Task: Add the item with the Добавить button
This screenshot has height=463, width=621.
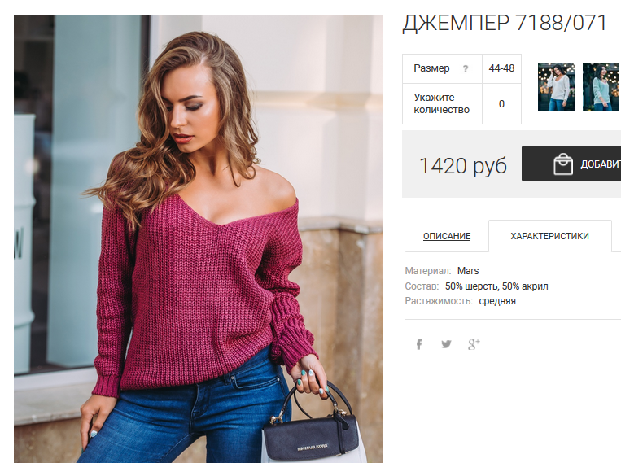Action: tap(571, 164)
